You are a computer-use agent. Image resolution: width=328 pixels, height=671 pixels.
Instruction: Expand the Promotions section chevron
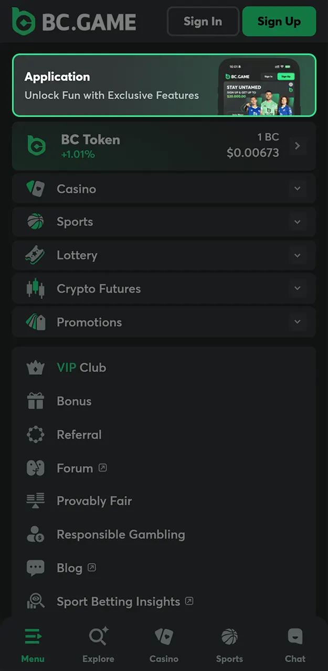pos(298,322)
